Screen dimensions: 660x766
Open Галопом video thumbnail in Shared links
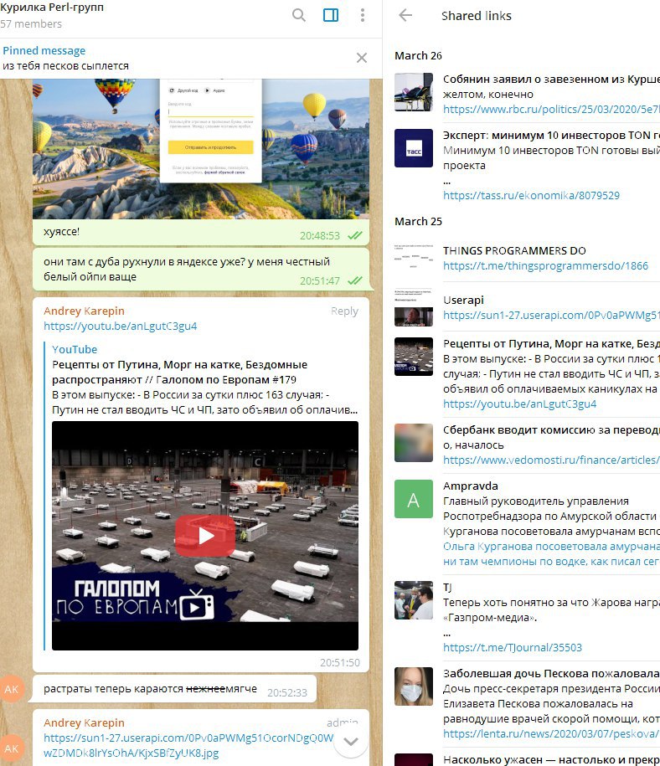414,357
